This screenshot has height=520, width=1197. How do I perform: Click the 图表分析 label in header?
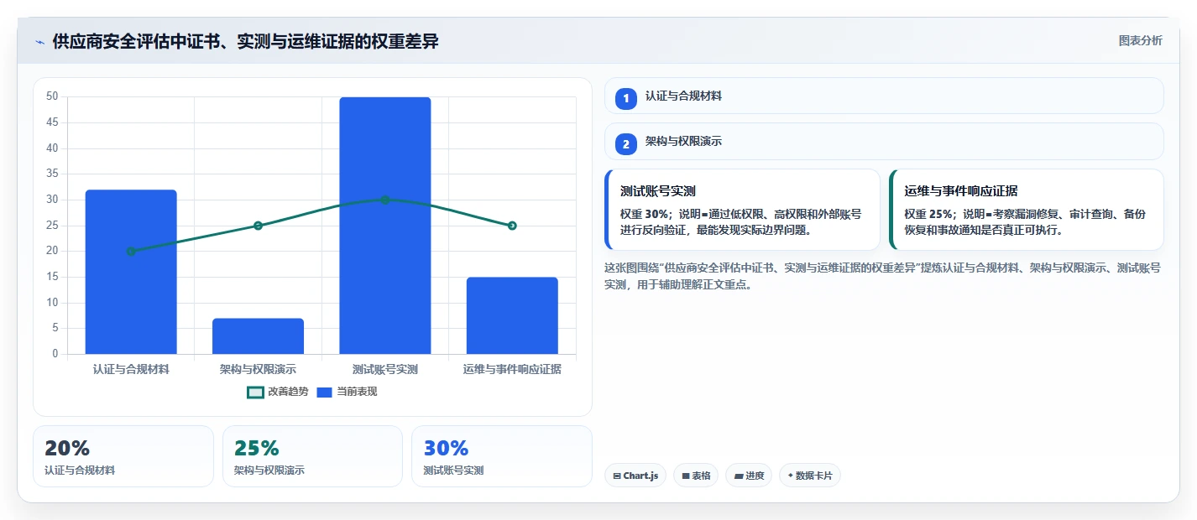click(x=1141, y=40)
